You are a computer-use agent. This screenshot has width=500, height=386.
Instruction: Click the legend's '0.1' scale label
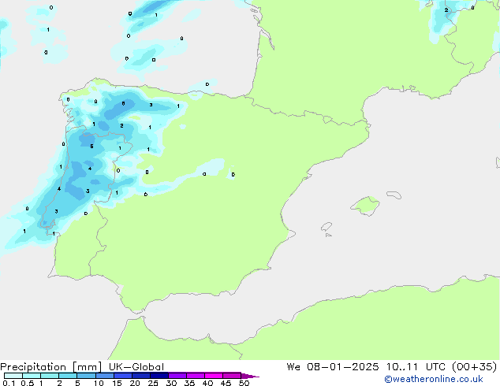(9, 383)
